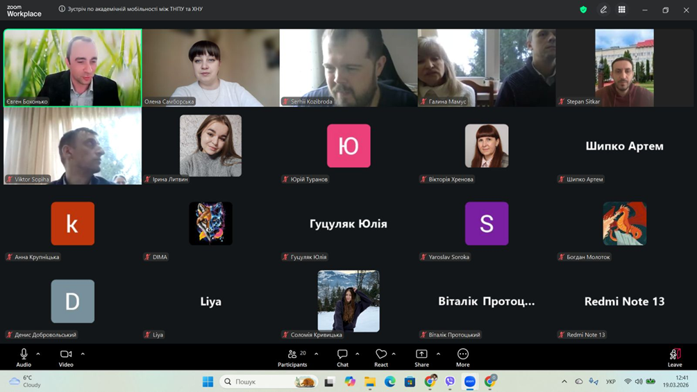Leave the meeting
697x392 pixels.
coord(674,357)
